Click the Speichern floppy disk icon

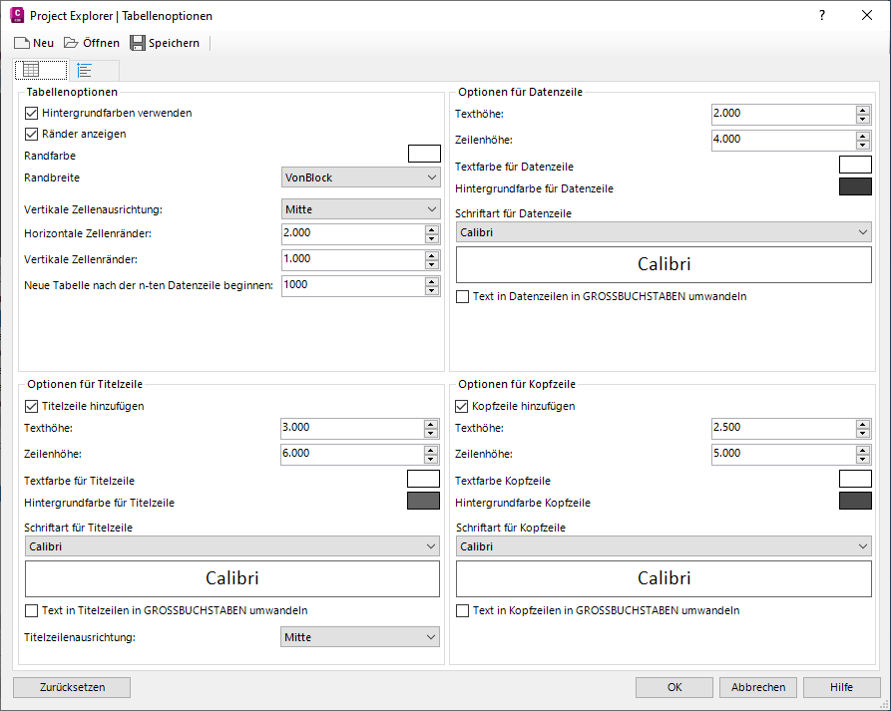point(138,43)
